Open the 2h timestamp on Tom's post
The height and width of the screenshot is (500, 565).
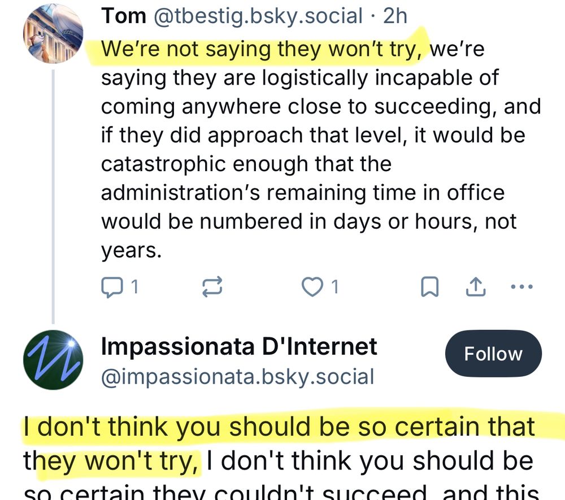395,16
